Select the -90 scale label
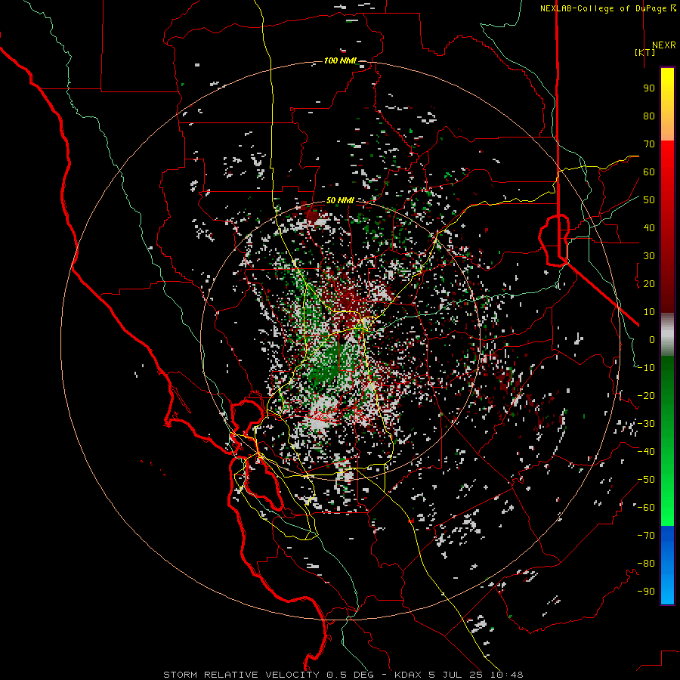 (646, 592)
